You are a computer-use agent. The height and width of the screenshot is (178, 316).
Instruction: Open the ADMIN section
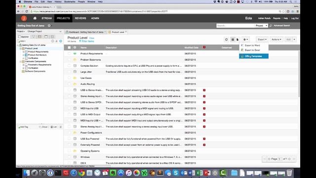tap(95, 18)
